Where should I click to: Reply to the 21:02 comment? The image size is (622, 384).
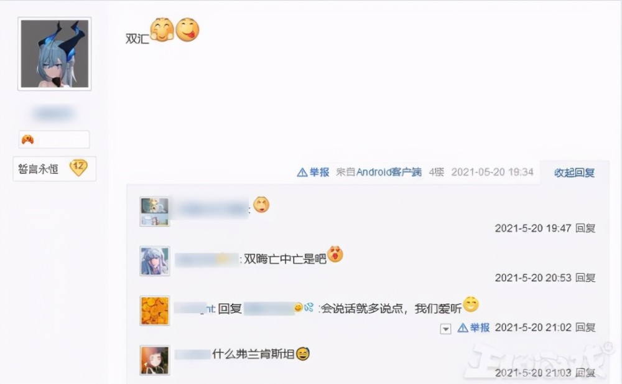point(585,327)
